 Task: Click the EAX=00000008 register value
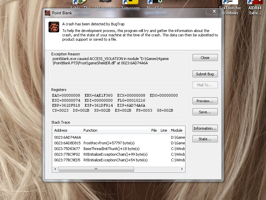tap(66, 95)
